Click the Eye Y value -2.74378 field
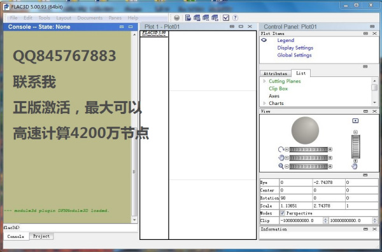This screenshot has width=382, height=252. click(329, 183)
